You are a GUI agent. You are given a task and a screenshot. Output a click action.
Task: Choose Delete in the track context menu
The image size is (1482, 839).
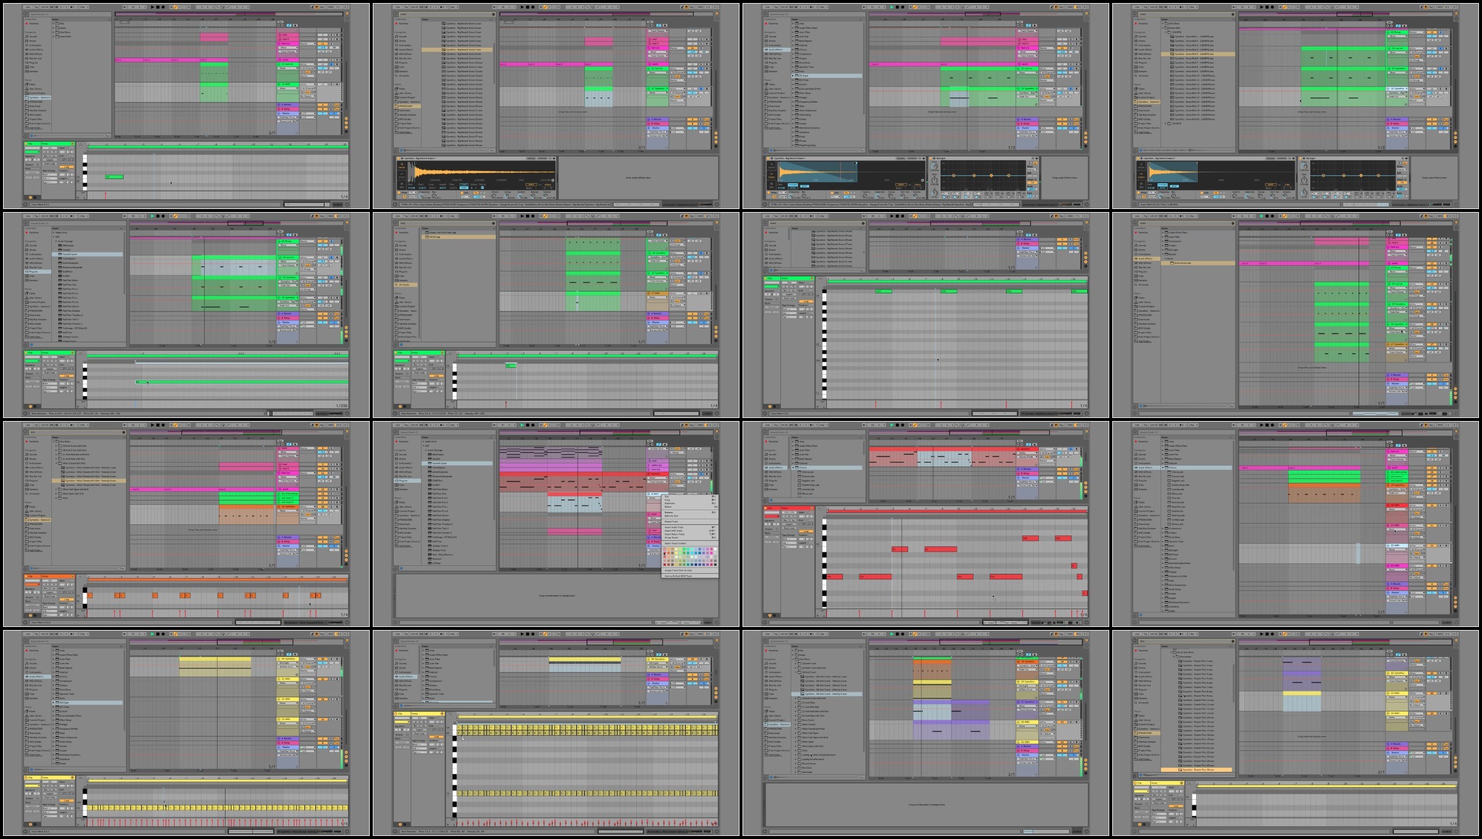tap(690, 507)
